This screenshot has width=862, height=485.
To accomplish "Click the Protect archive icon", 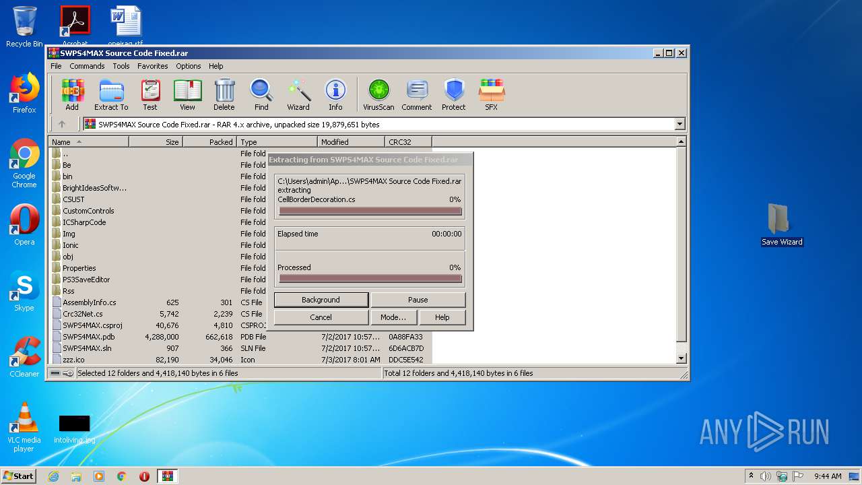I will pos(454,94).
